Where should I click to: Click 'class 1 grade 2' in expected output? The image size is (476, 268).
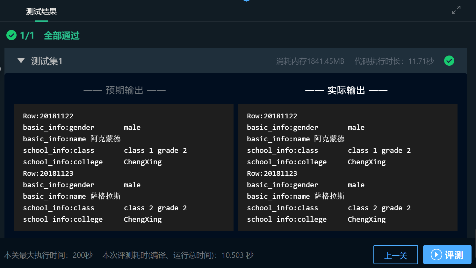(x=155, y=151)
